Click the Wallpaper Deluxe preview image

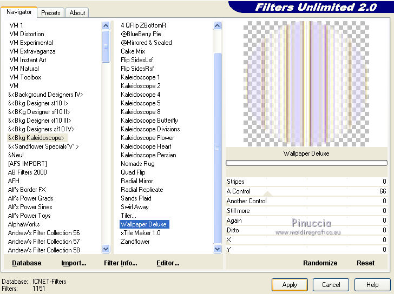(306, 84)
